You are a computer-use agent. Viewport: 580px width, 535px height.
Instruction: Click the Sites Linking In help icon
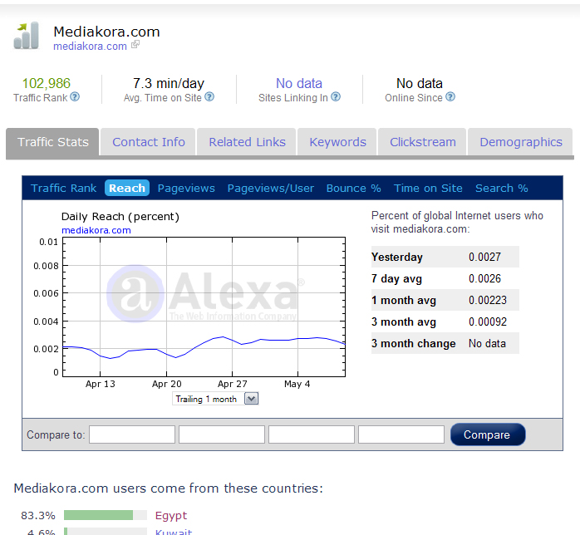tap(336, 97)
